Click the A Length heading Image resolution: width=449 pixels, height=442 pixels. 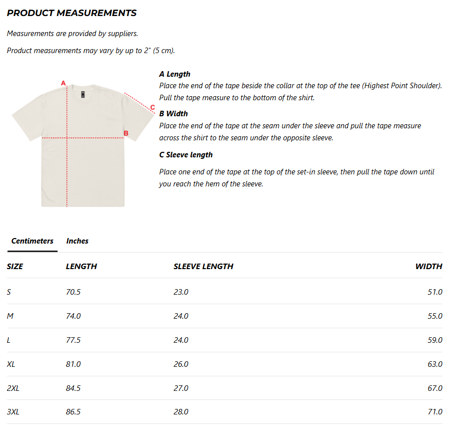click(x=175, y=74)
